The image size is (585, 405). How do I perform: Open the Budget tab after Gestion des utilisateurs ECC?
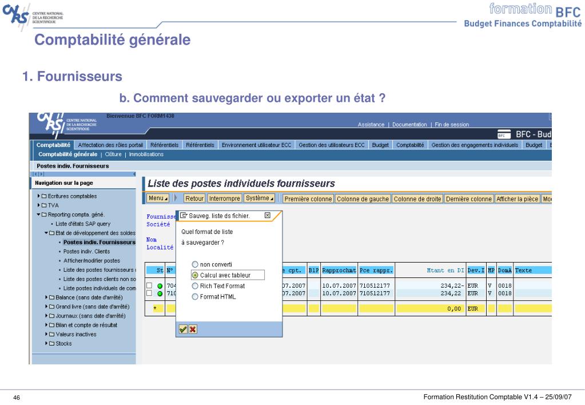380,145
